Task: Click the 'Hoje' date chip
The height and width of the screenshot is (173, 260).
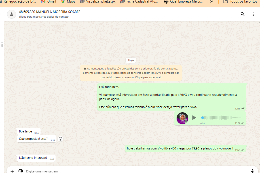Action: point(131,60)
